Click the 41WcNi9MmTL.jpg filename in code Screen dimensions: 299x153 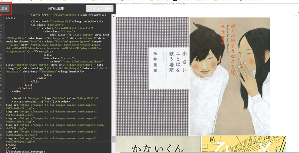[19, 122]
